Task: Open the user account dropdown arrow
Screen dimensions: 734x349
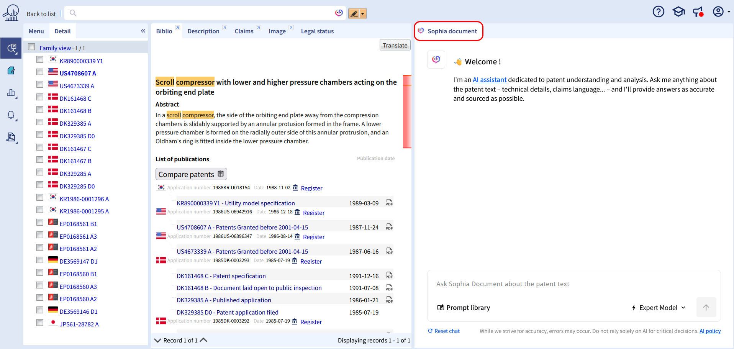Action: click(x=728, y=12)
